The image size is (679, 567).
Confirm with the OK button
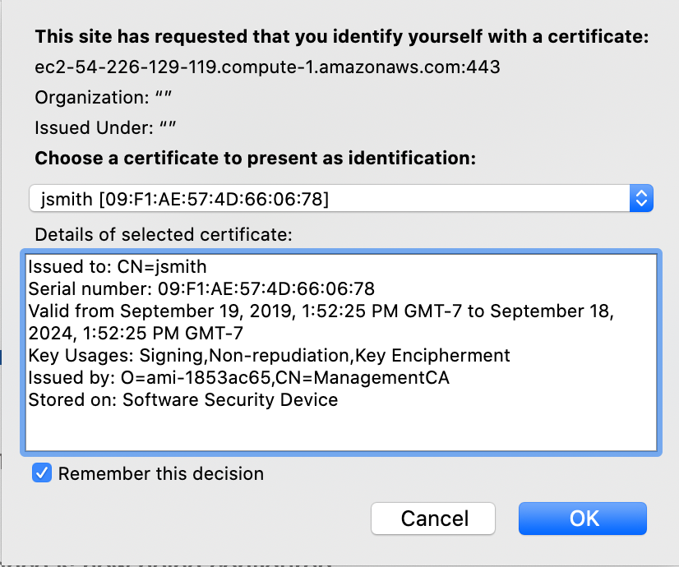pyautogui.click(x=582, y=519)
